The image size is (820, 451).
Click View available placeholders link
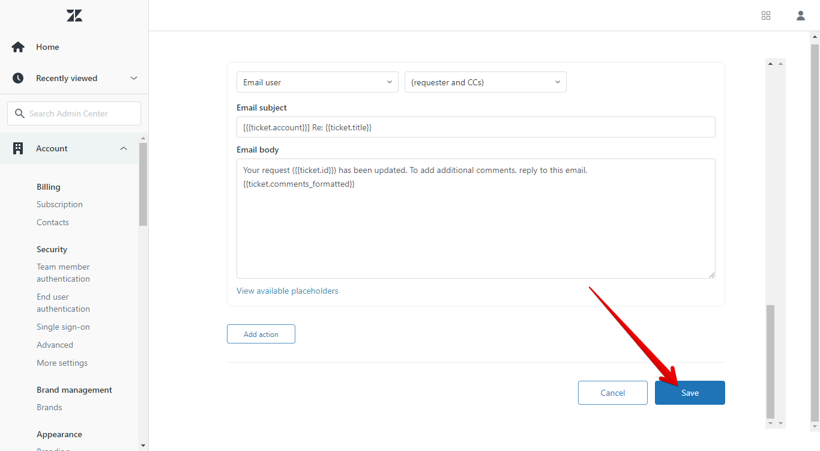tap(288, 291)
